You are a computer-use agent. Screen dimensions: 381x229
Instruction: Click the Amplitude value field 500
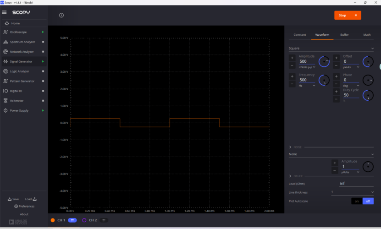coord(307,61)
